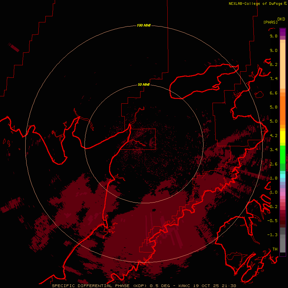
Task: Click the 1.0 value on the color scale
Action: tap(274, 192)
